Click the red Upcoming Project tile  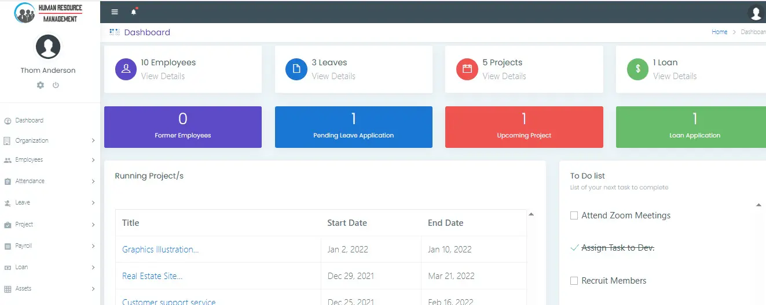[x=524, y=127]
